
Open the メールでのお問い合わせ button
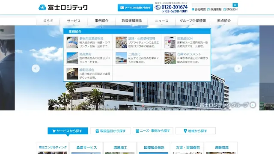[x=135, y=8]
